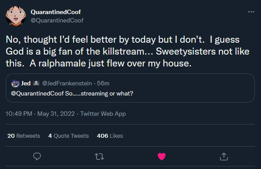Viewport: 261px width, 169px height.
Task: Open the @JedFrankenstein handle
Action: (67, 83)
